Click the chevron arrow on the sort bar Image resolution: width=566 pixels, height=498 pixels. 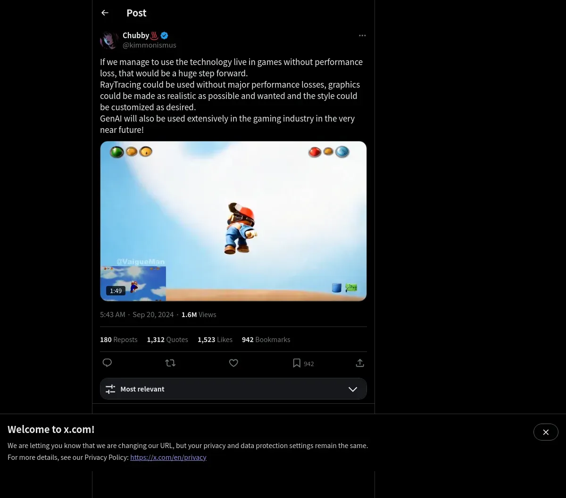point(353,389)
